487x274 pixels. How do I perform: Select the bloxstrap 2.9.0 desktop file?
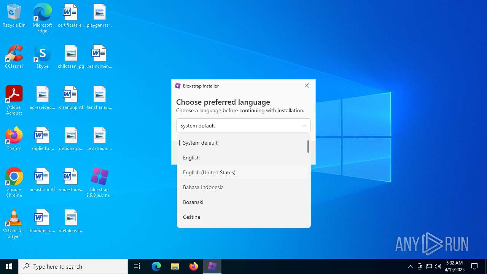tap(99, 183)
